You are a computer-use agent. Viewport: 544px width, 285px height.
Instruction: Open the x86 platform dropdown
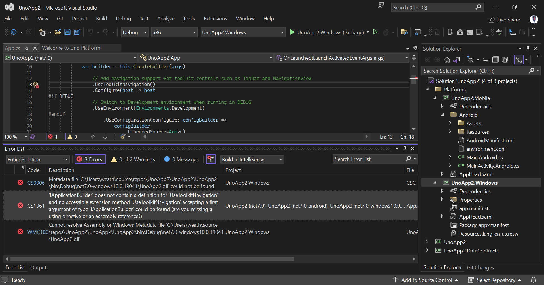[174, 32]
